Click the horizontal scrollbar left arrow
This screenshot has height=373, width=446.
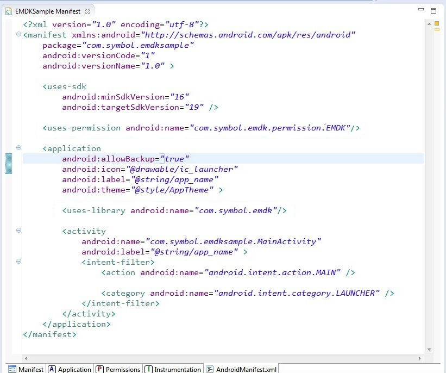coord(26,358)
